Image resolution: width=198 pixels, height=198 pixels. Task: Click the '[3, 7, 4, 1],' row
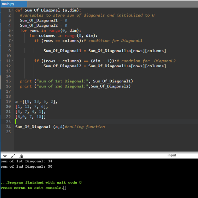point(30,112)
